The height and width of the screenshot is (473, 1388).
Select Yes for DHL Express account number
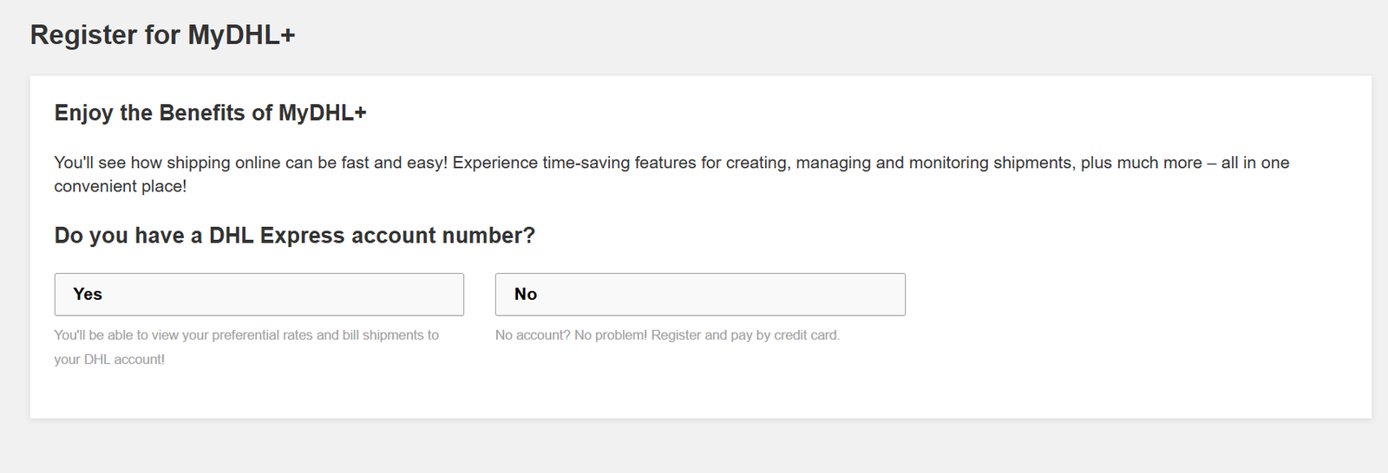(x=259, y=295)
